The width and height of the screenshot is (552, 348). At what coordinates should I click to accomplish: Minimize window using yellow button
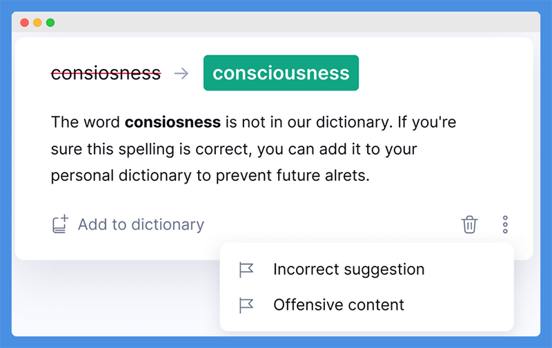pyautogui.click(x=37, y=23)
